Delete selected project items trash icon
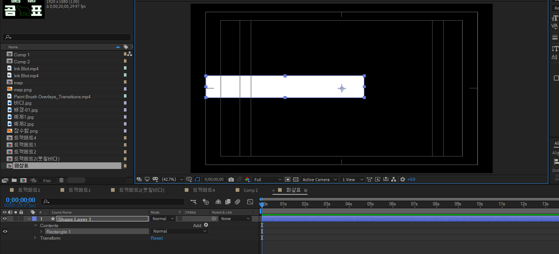 [62, 180]
